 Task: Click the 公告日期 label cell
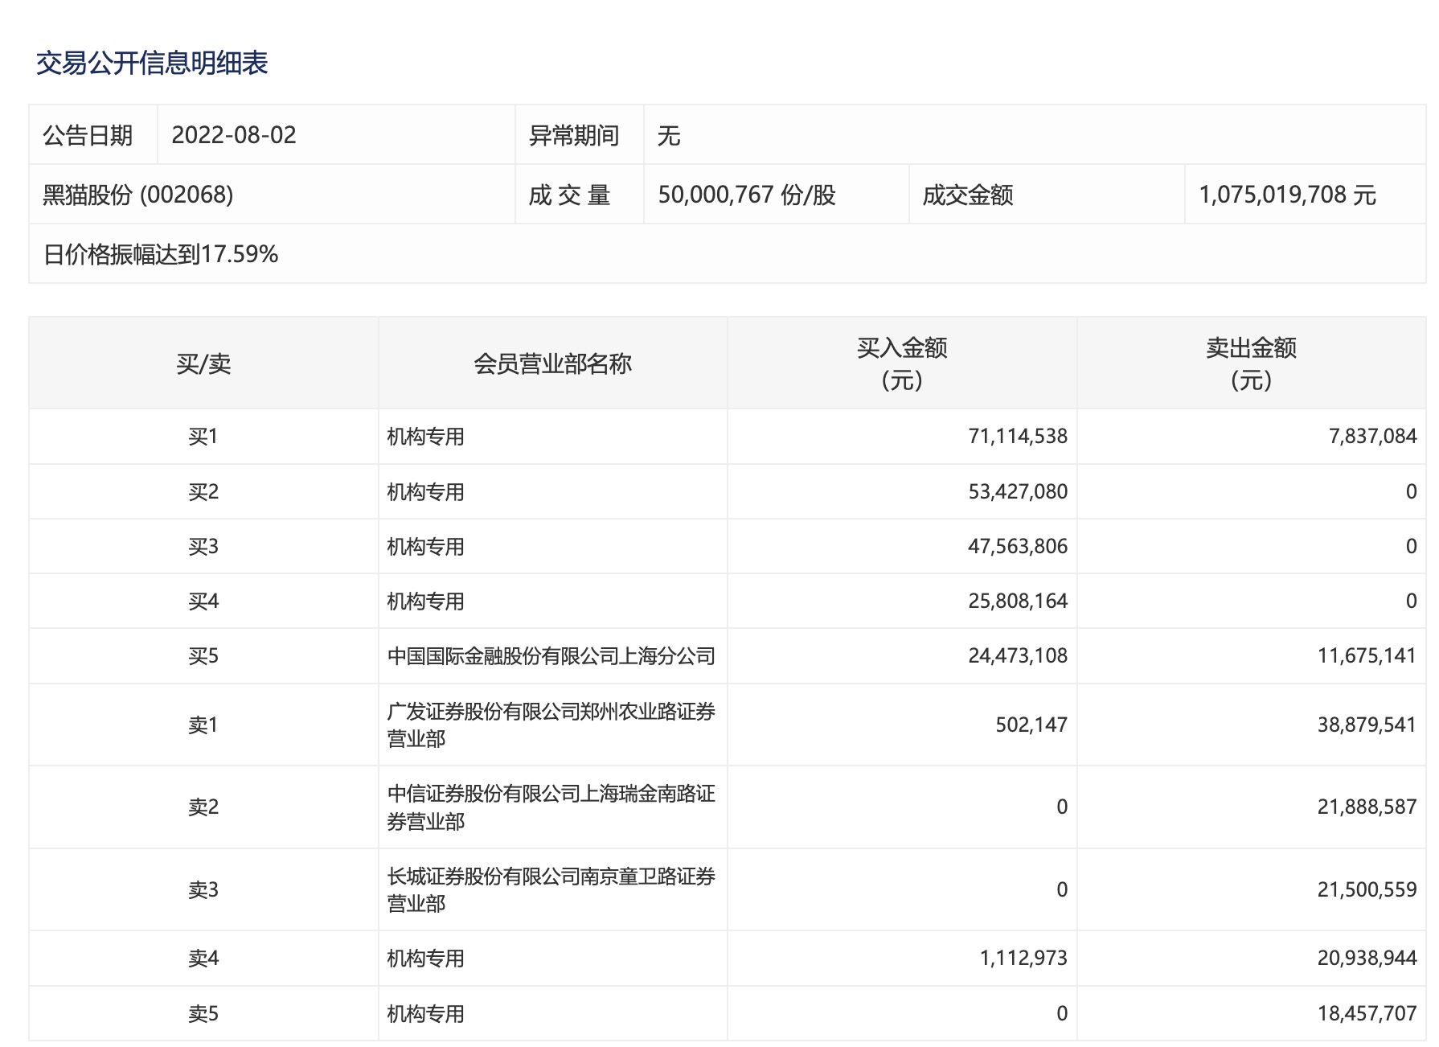click(93, 135)
